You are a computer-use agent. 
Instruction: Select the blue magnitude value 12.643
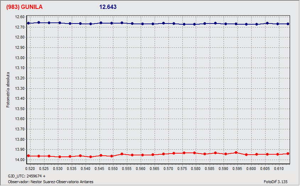point(108,7)
